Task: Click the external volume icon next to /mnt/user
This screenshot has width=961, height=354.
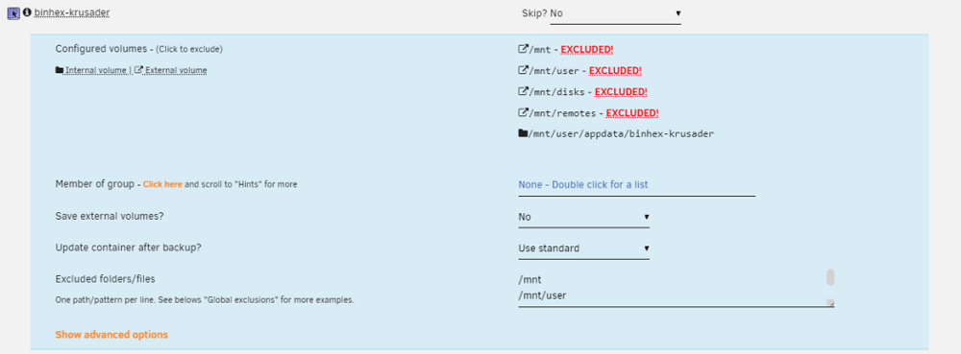Action: tap(524, 70)
